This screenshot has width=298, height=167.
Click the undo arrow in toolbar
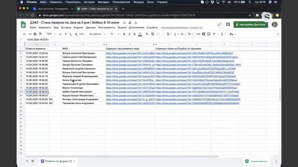pos(25,34)
